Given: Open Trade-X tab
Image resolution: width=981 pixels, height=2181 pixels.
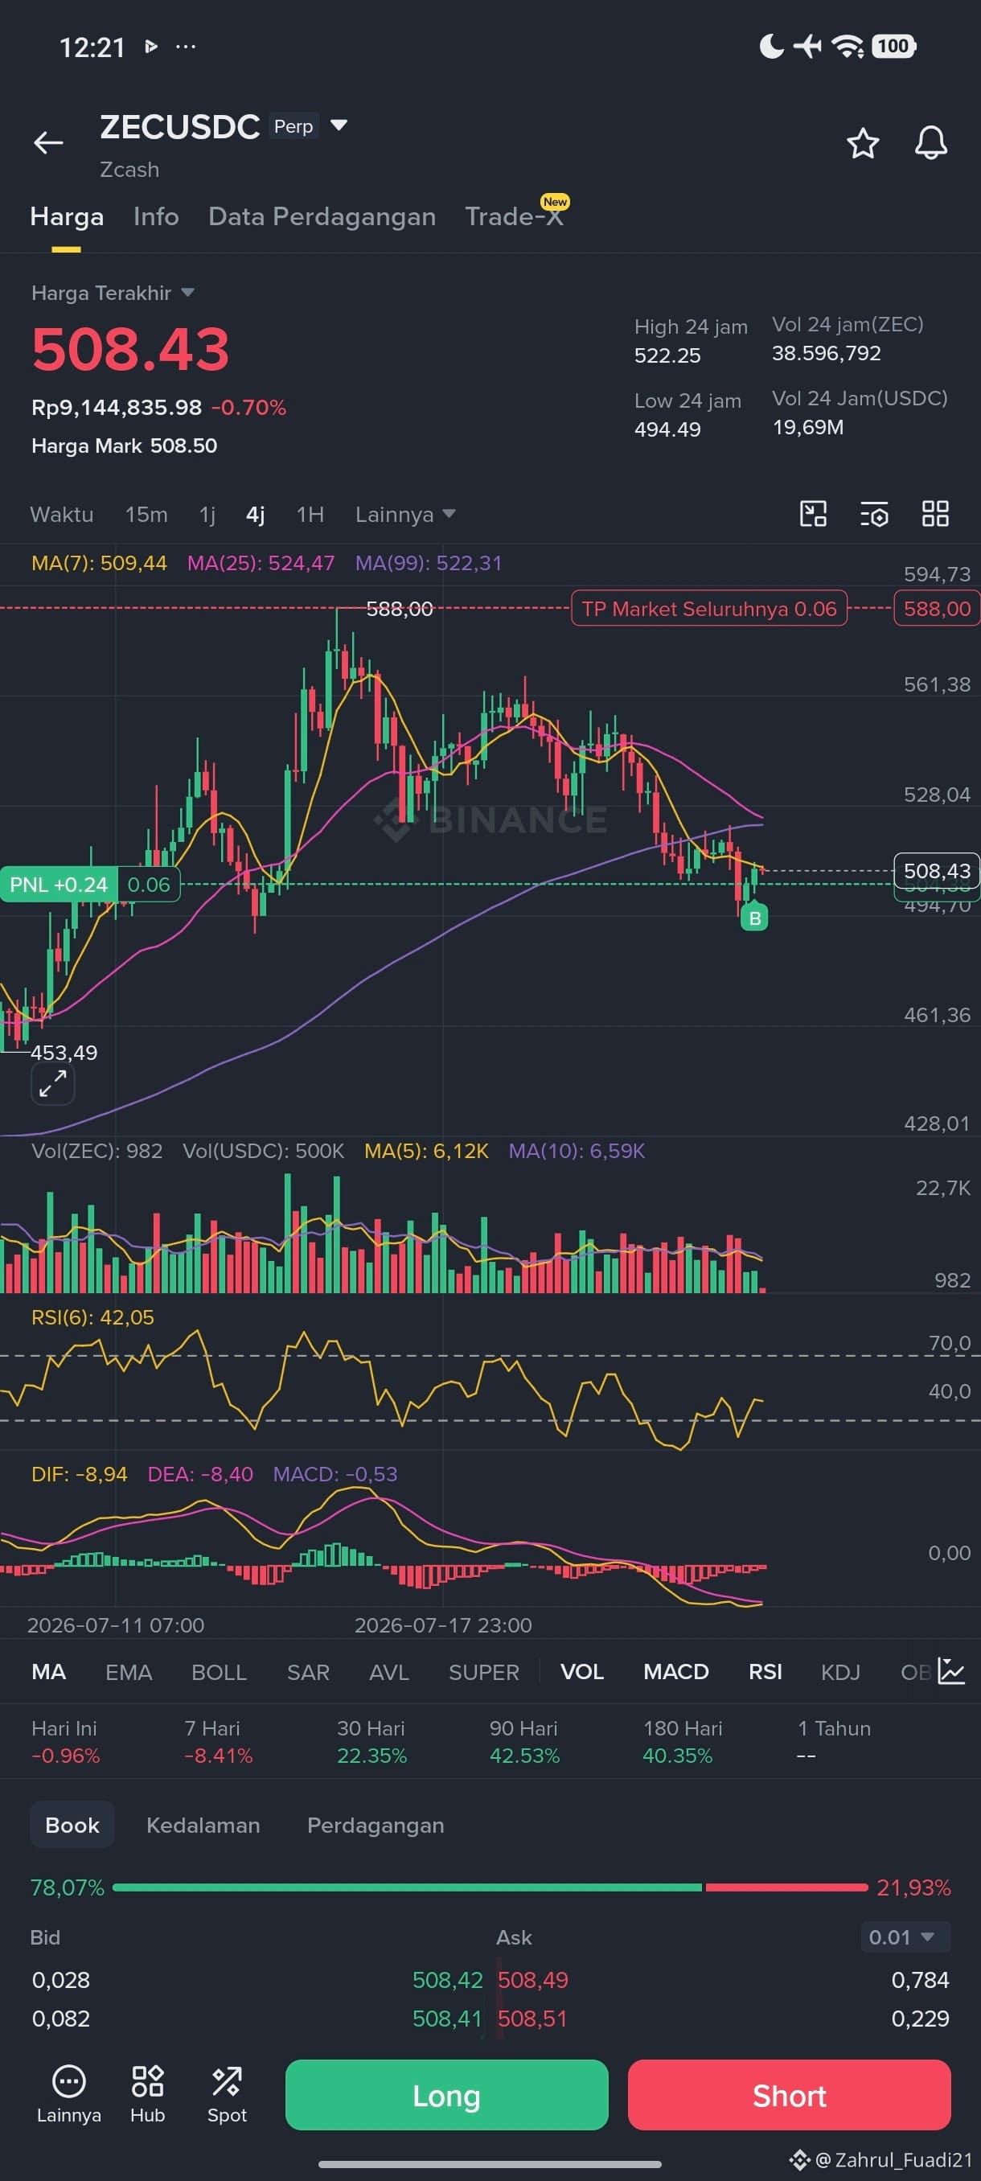Looking at the screenshot, I should coord(514,217).
